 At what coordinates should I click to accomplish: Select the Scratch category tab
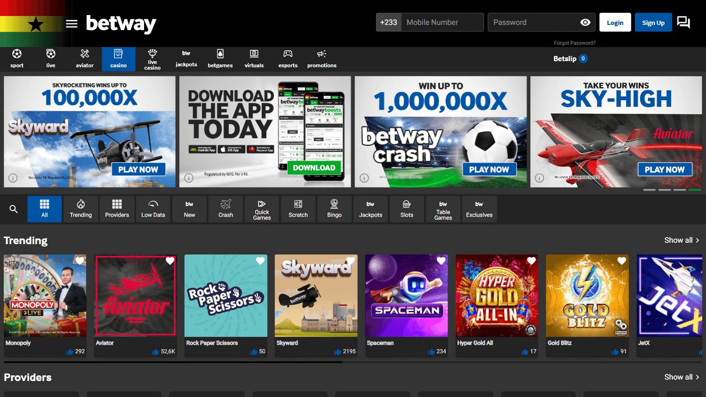tap(298, 209)
